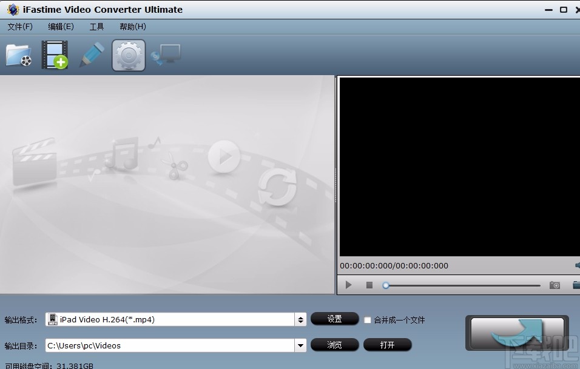Image resolution: width=580 pixels, height=369 pixels.
Task: Select the Edit pencil tool
Action: tap(92, 55)
